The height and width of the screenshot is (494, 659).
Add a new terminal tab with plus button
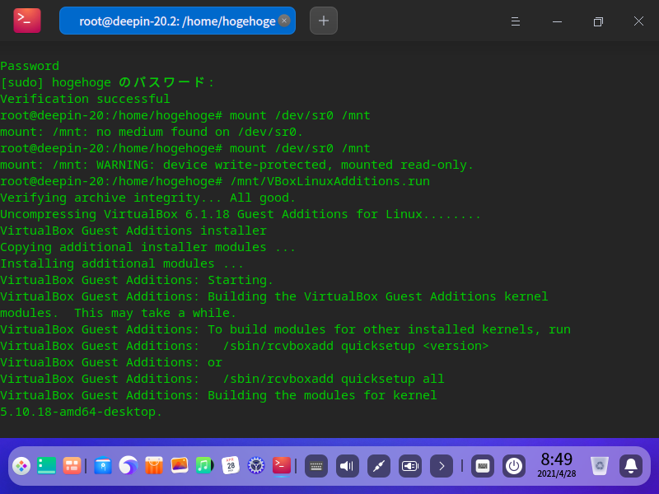point(324,21)
